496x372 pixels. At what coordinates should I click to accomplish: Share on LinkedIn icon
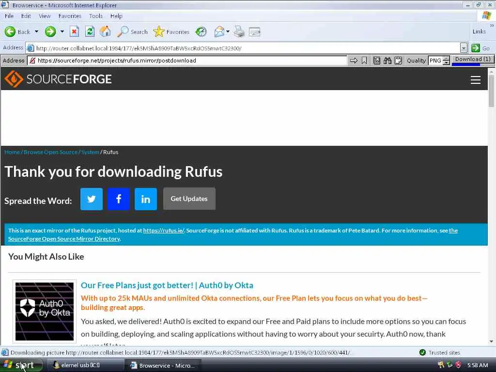click(146, 199)
